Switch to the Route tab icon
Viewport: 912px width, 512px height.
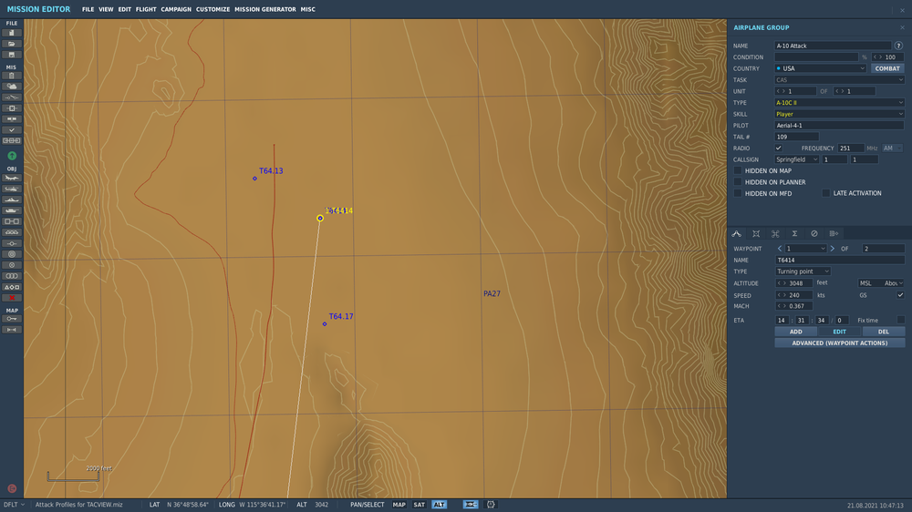pyautogui.click(x=736, y=233)
